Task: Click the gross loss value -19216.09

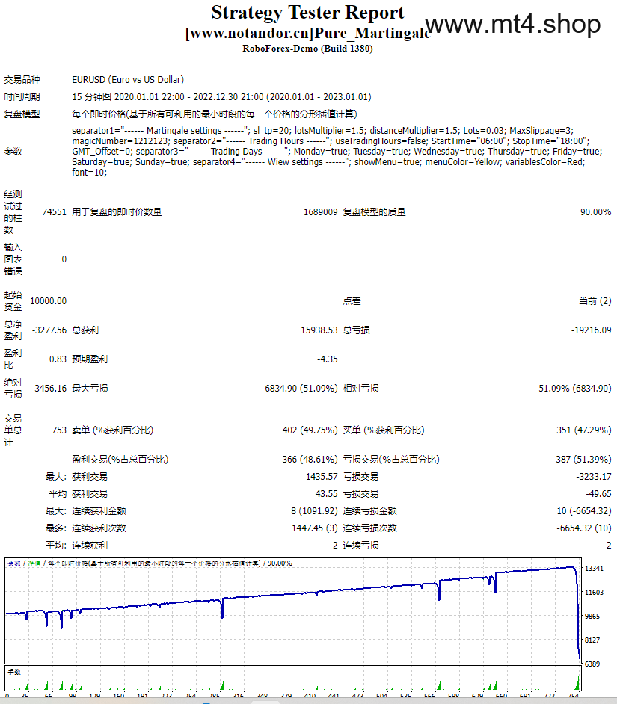Action: point(591,330)
